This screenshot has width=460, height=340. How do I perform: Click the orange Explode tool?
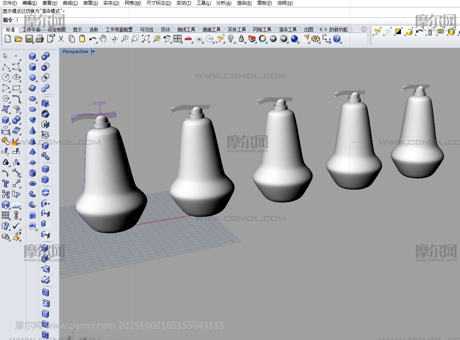pyautogui.click(x=16, y=142)
